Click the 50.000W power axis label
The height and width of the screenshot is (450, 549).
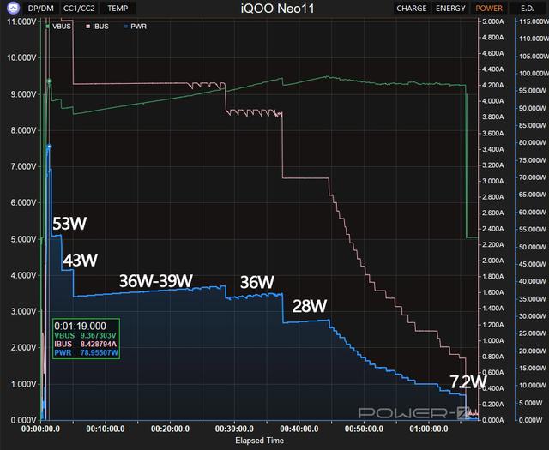click(x=533, y=247)
